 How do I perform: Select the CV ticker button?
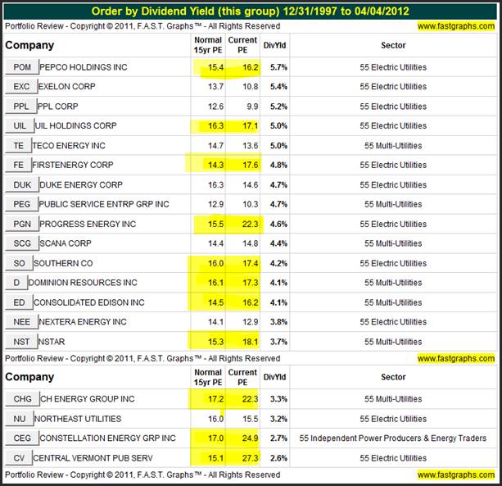pos(19,458)
